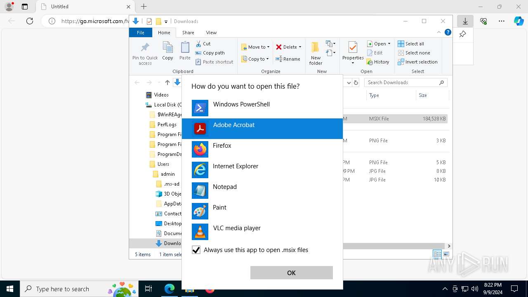This screenshot has height=297, width=528.
Task: Select Users folder in tree
Action: pos(159,164)
